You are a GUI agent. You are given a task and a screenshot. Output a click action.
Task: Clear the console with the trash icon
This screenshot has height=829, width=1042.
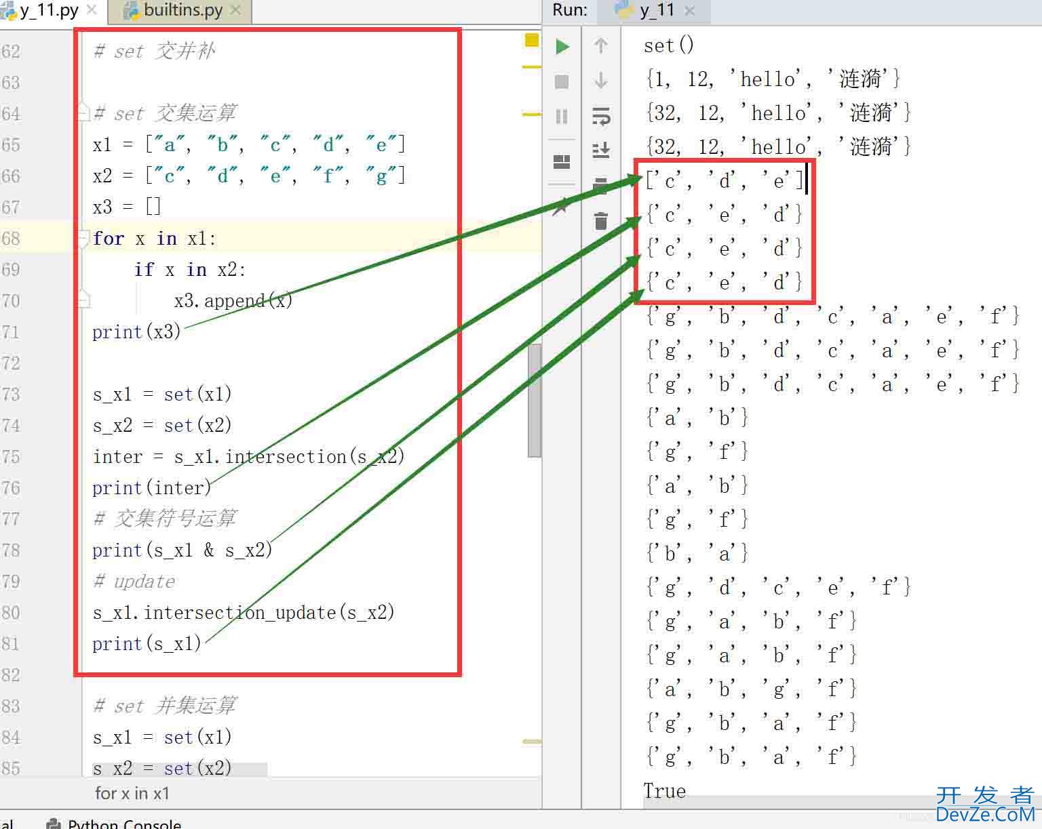point(601,221)
